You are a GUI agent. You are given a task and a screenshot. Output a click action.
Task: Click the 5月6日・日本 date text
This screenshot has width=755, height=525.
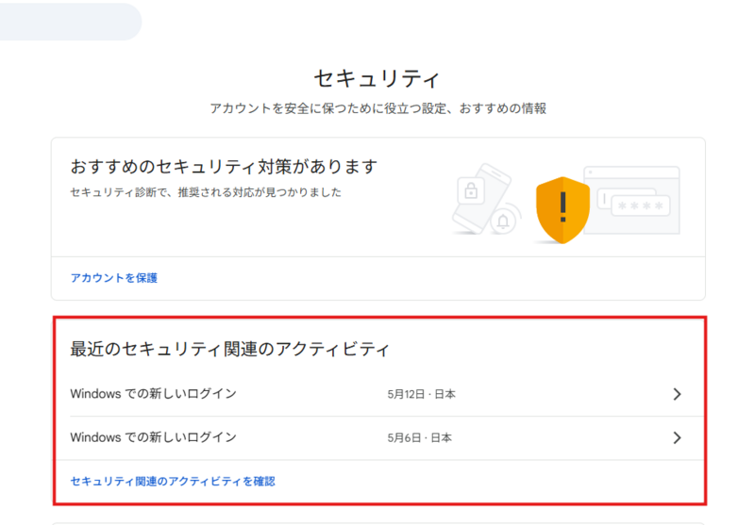coord(419,437)
